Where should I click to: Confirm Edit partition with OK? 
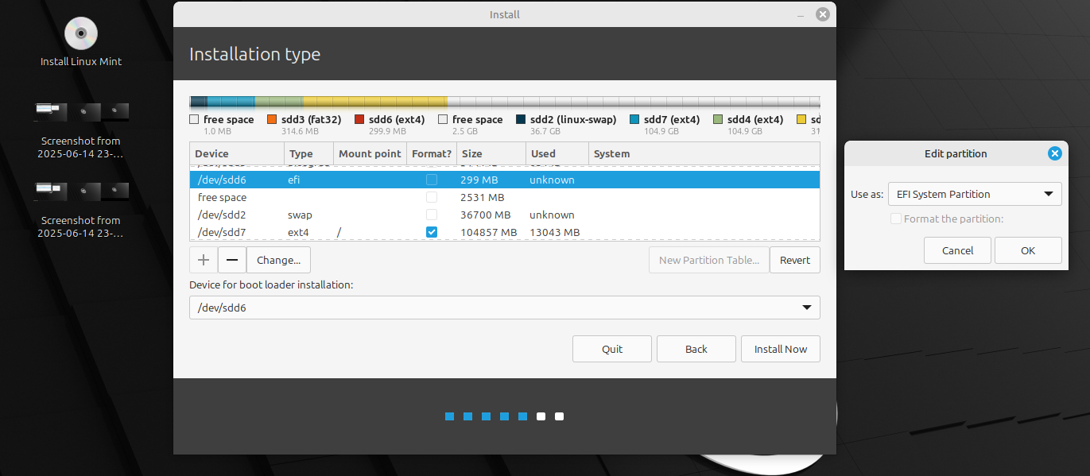1028,250
